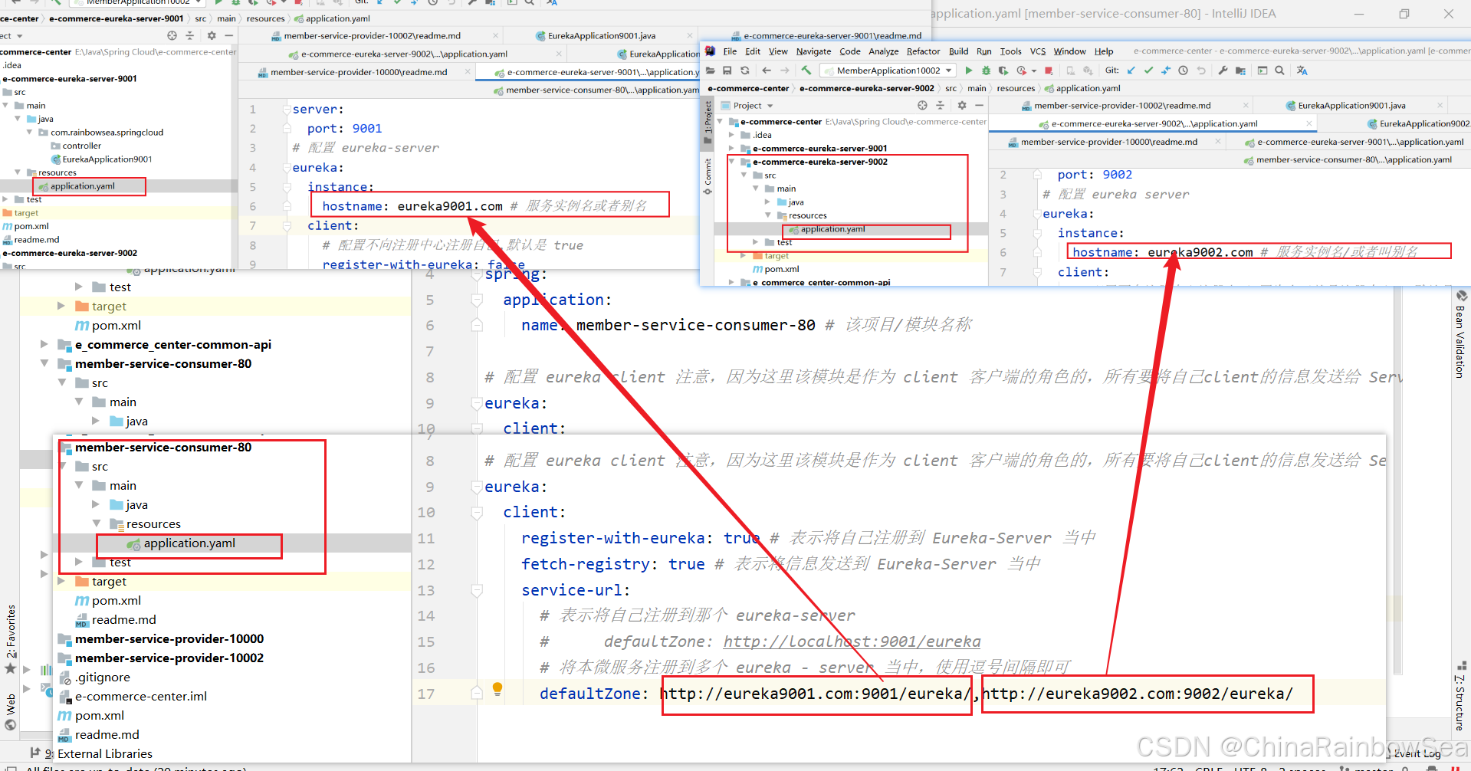1471x771 pixels.
Task: Click the Git Update Project arrow icon
Action: coord(1131,71)
